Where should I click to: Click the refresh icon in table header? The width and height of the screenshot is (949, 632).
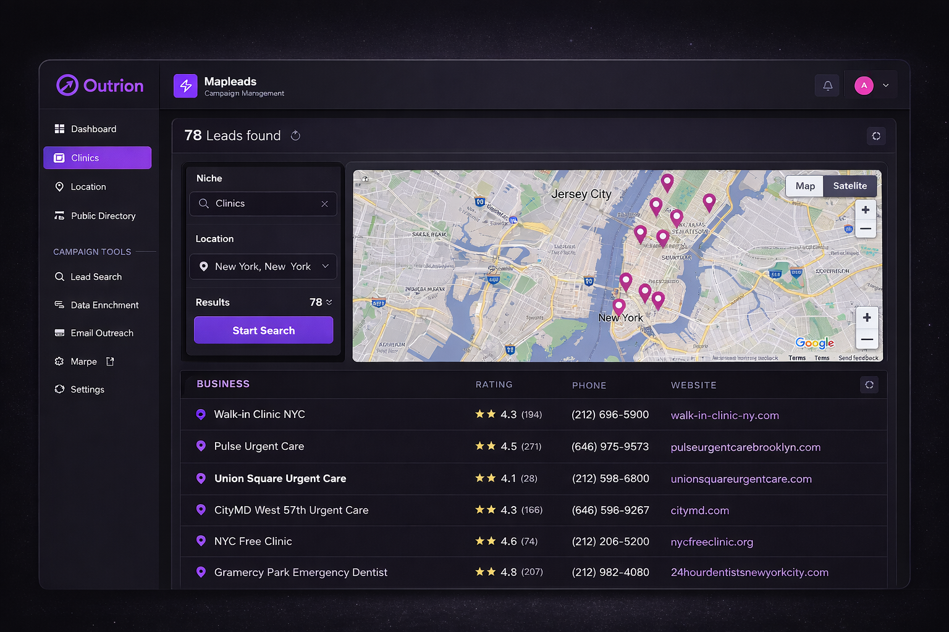[869, 385]
